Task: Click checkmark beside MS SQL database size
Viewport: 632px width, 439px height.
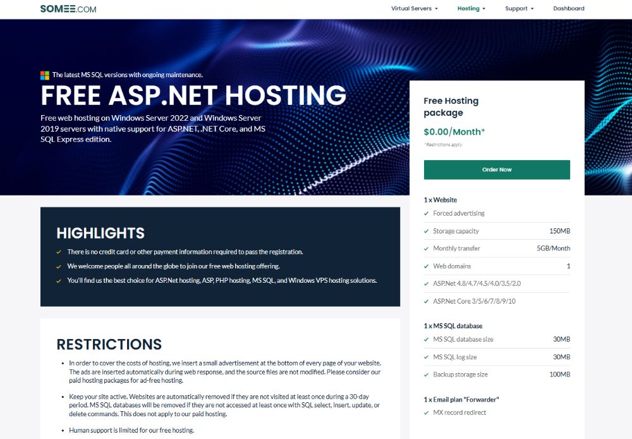Action: click(427, 340)
